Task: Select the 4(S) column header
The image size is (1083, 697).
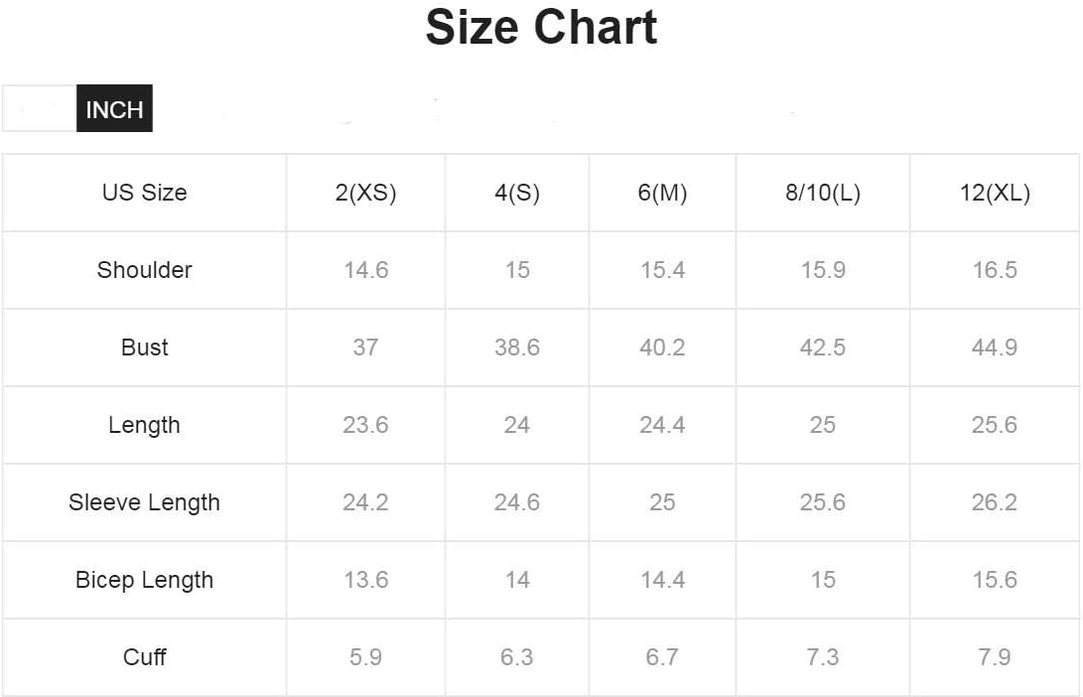Action: (x=517, y=193)
